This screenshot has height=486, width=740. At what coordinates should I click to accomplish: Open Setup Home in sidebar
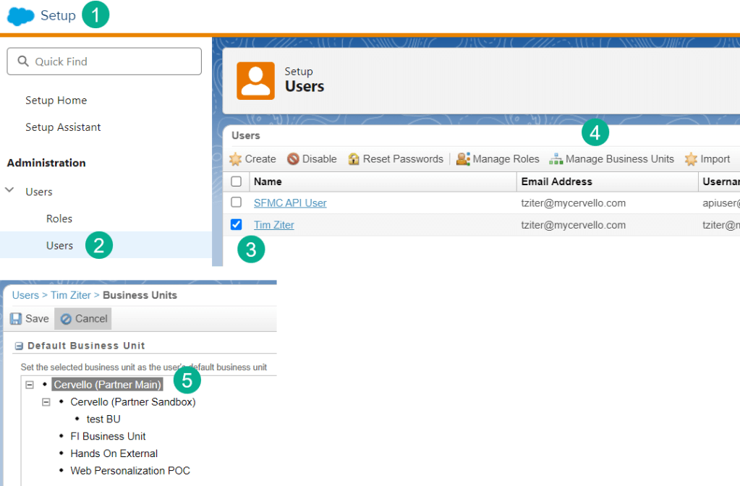pos(56,101)
